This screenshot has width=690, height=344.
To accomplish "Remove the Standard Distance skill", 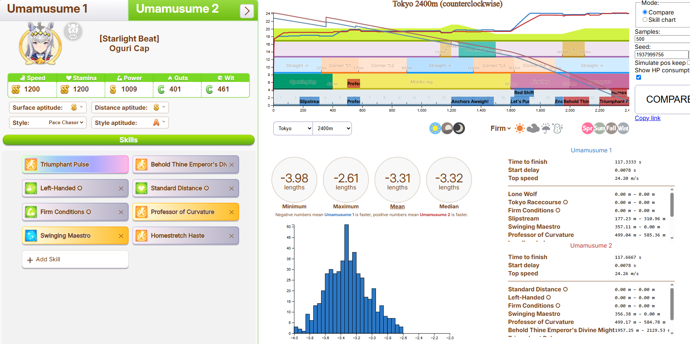I will coord(231,188).
